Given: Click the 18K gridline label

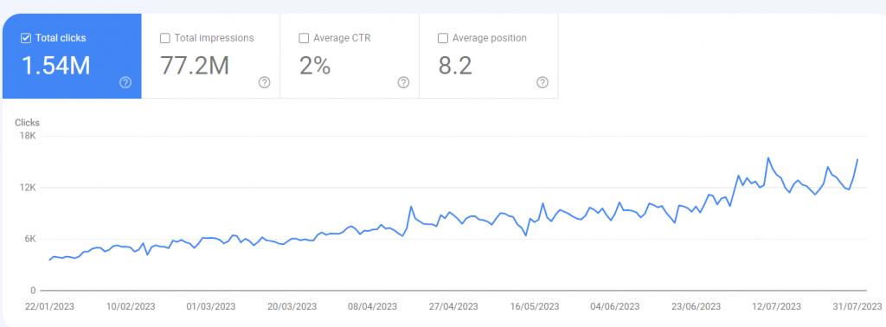Looking at the screenshot, I should [27, 136].
